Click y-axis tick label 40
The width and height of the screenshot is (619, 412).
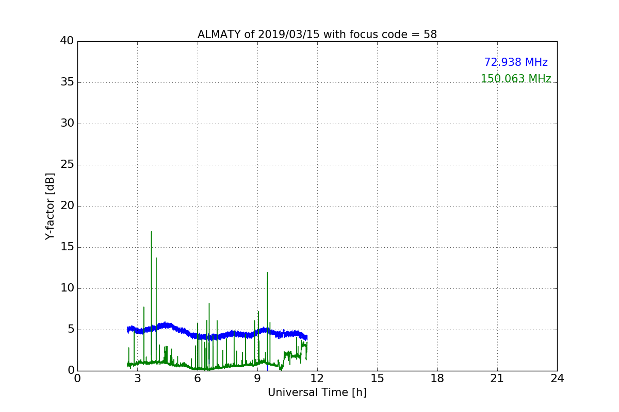pos(67,41)
